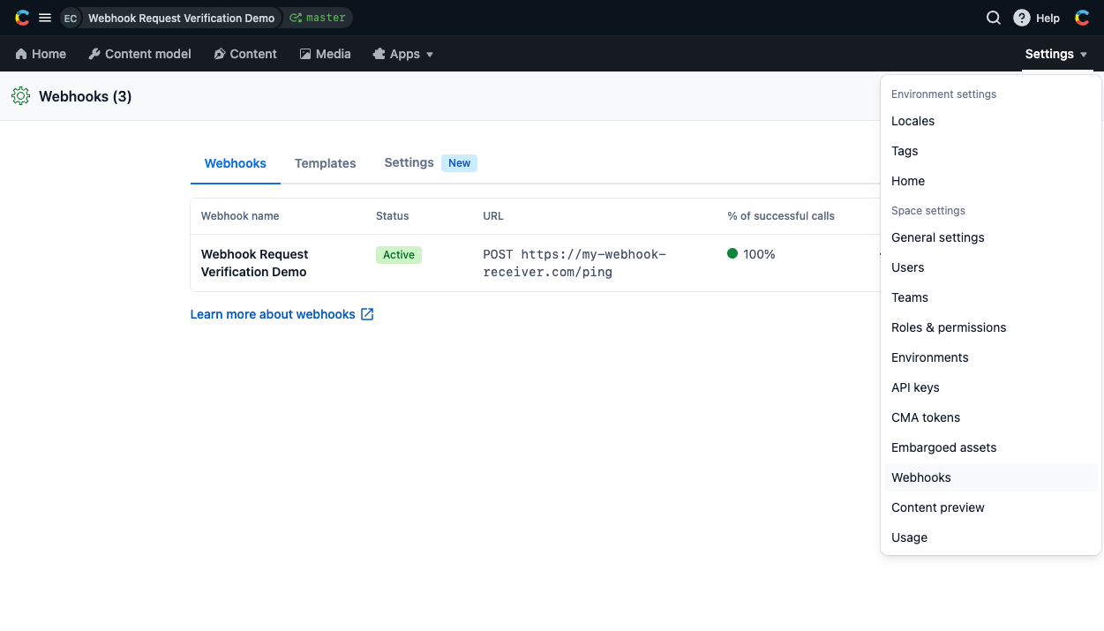Open the Help question mark icon

(x=1022, y=18)
